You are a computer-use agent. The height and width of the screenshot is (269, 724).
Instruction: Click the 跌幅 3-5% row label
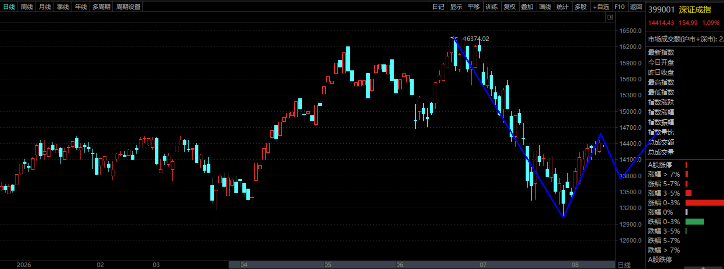[x=664, y=231]
